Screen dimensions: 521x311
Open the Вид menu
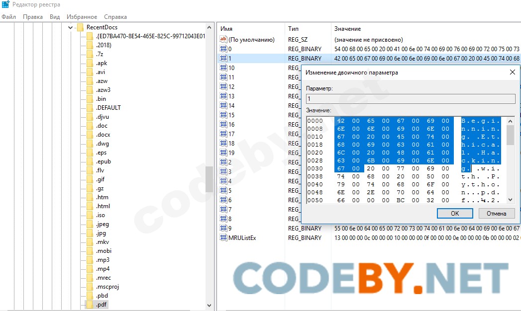click(55, 17)
